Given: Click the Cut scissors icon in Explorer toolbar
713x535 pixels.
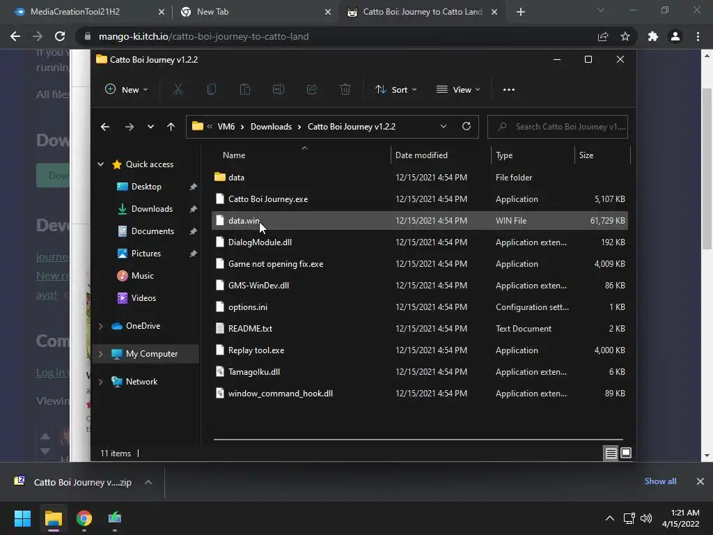Looking at the screenshot, I should (178, 90).
